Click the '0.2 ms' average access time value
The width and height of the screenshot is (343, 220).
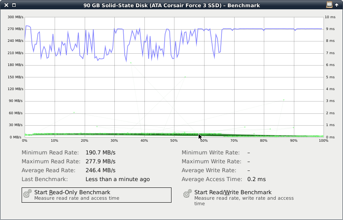pos(257,179)
